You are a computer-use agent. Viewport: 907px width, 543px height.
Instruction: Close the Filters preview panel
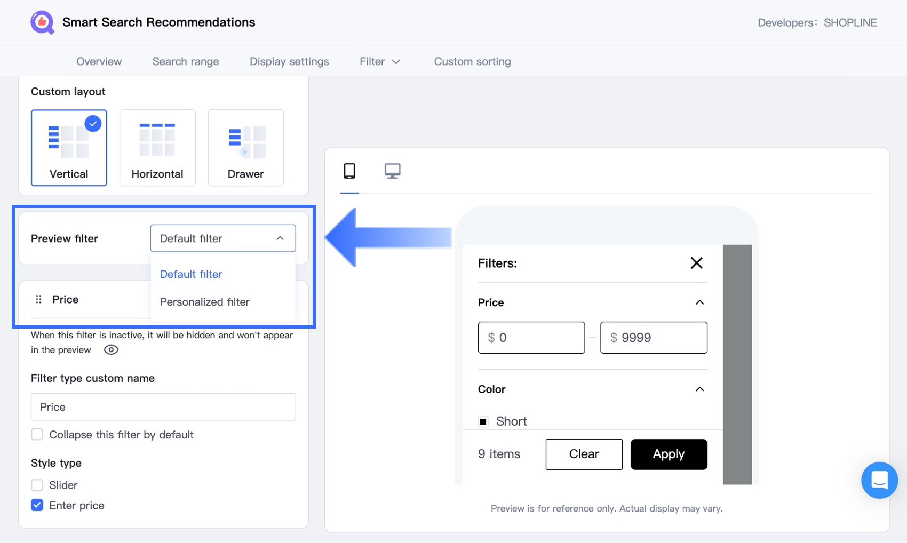tap(696, 263)
